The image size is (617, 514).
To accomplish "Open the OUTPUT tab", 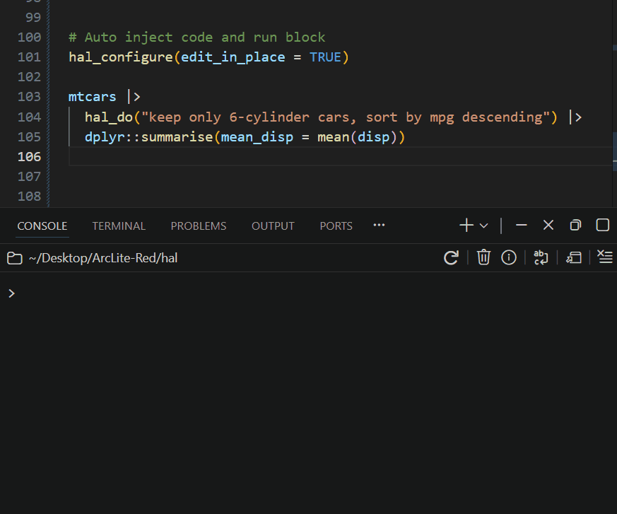I will [x=273, y=226].
